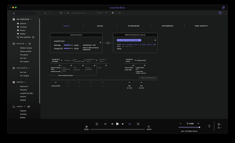Click the restart/replay track button
The image size is (235, 143).
(x=97, y=124)
